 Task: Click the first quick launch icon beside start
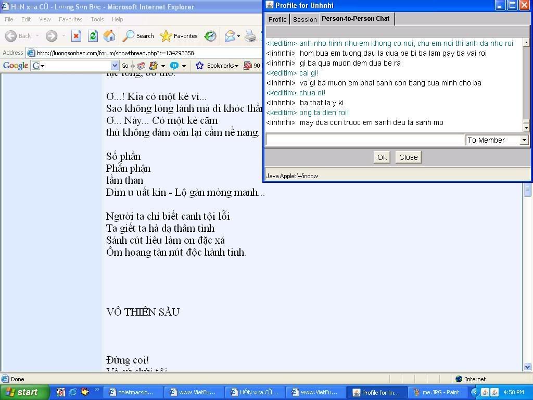pos(61,392)
